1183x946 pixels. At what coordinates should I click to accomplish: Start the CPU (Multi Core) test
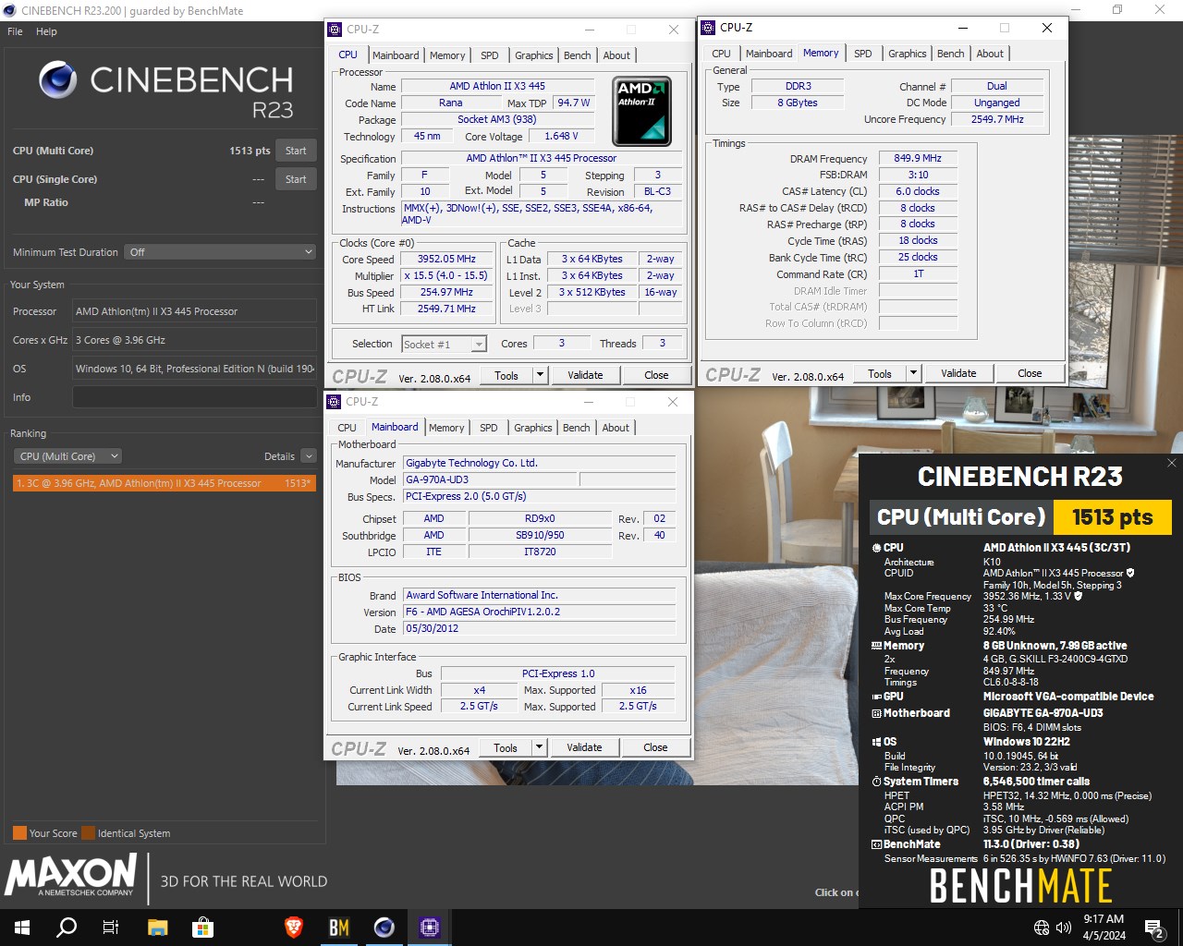click(x=296, y=151)
